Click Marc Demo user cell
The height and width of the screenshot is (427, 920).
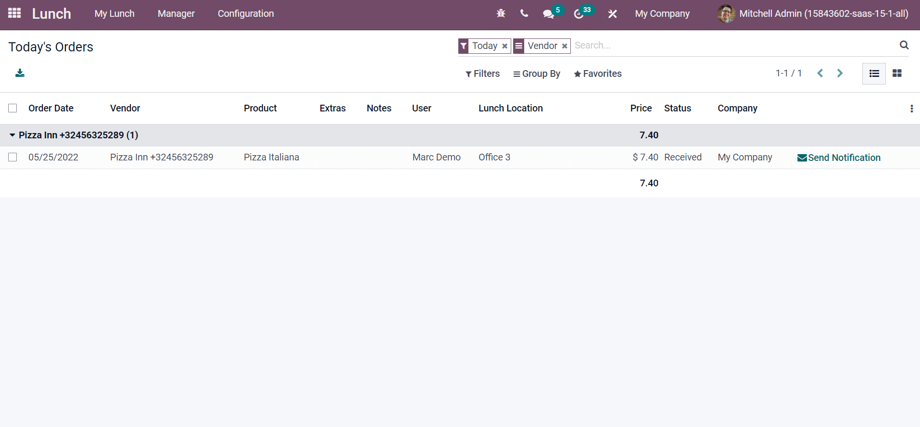(436, 157)
